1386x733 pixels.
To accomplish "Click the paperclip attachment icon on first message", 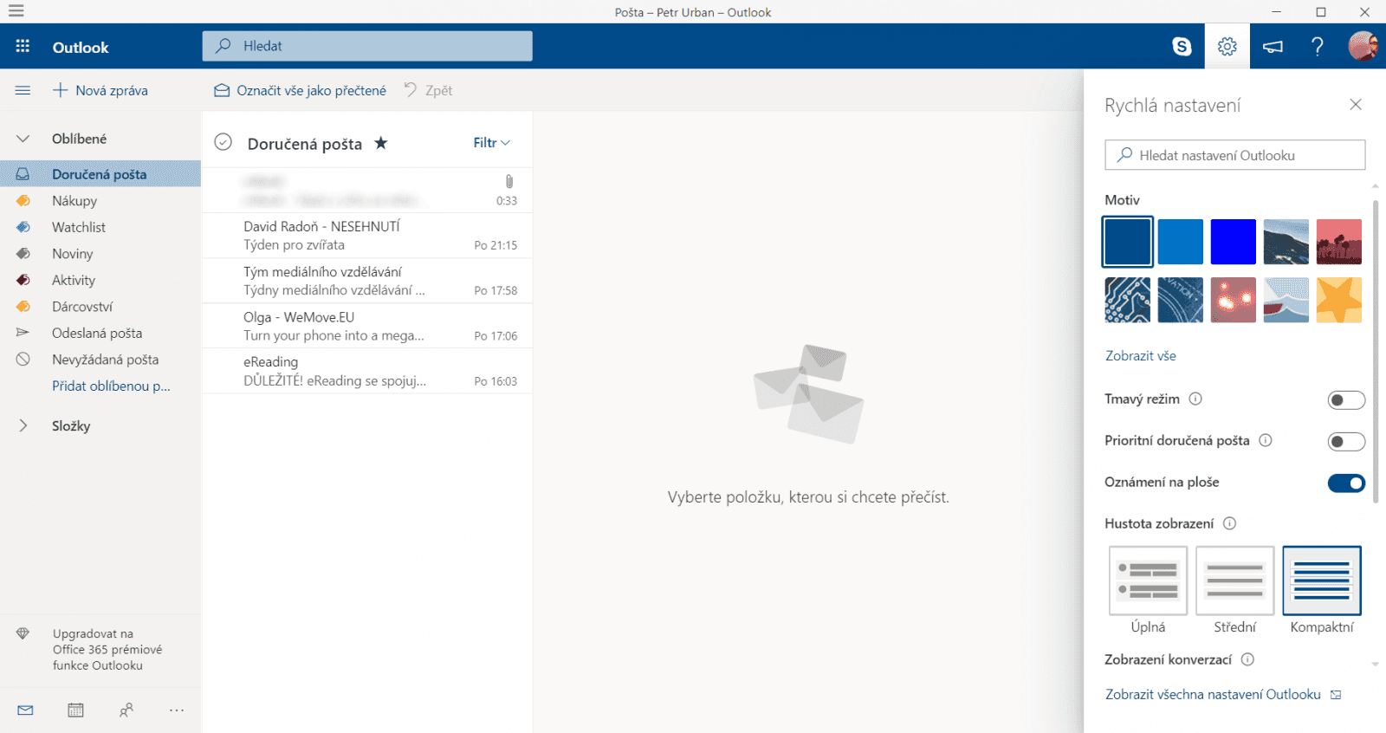I will [508, 181].
